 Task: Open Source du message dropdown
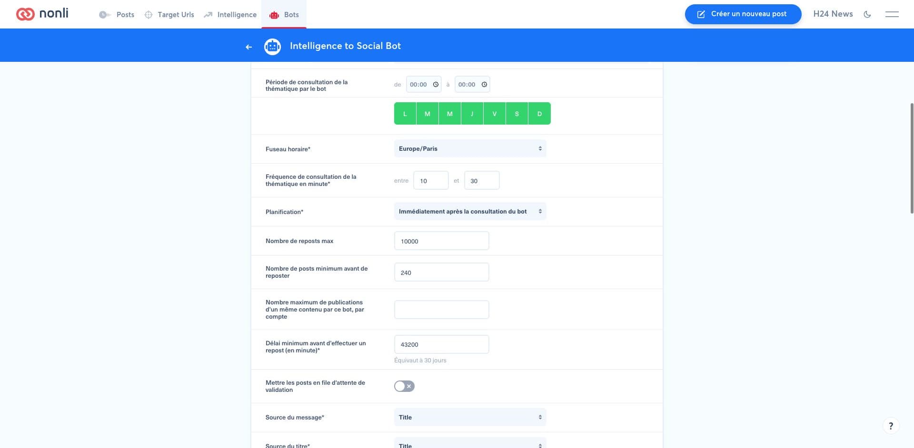pos(470,417)
